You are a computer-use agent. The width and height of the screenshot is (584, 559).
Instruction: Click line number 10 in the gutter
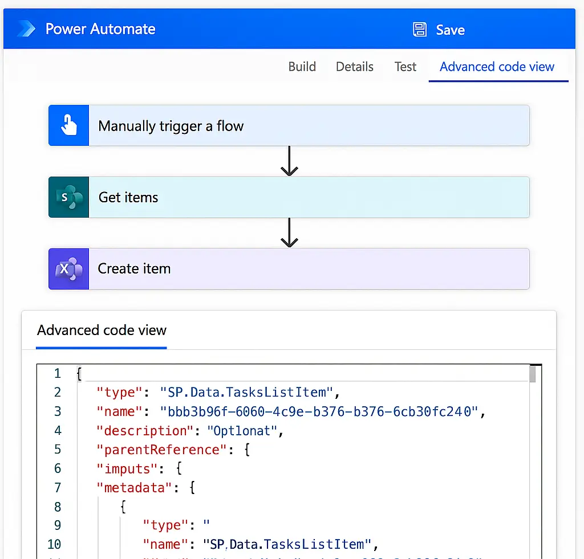(54, 545)
